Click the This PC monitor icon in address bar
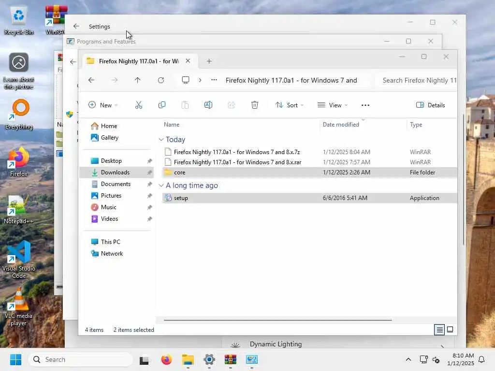Screen dimensions: 495x371 [x=186, y=80]
